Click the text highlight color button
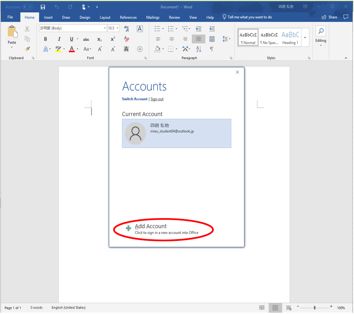Screen dimensions: 354x314 tap(58, 49)
